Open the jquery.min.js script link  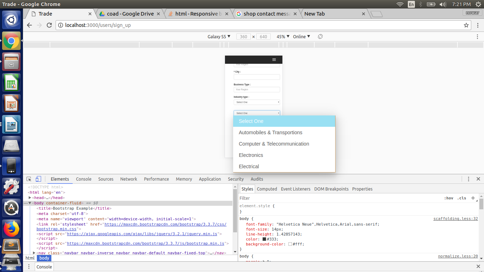click(x=142, y=234)
